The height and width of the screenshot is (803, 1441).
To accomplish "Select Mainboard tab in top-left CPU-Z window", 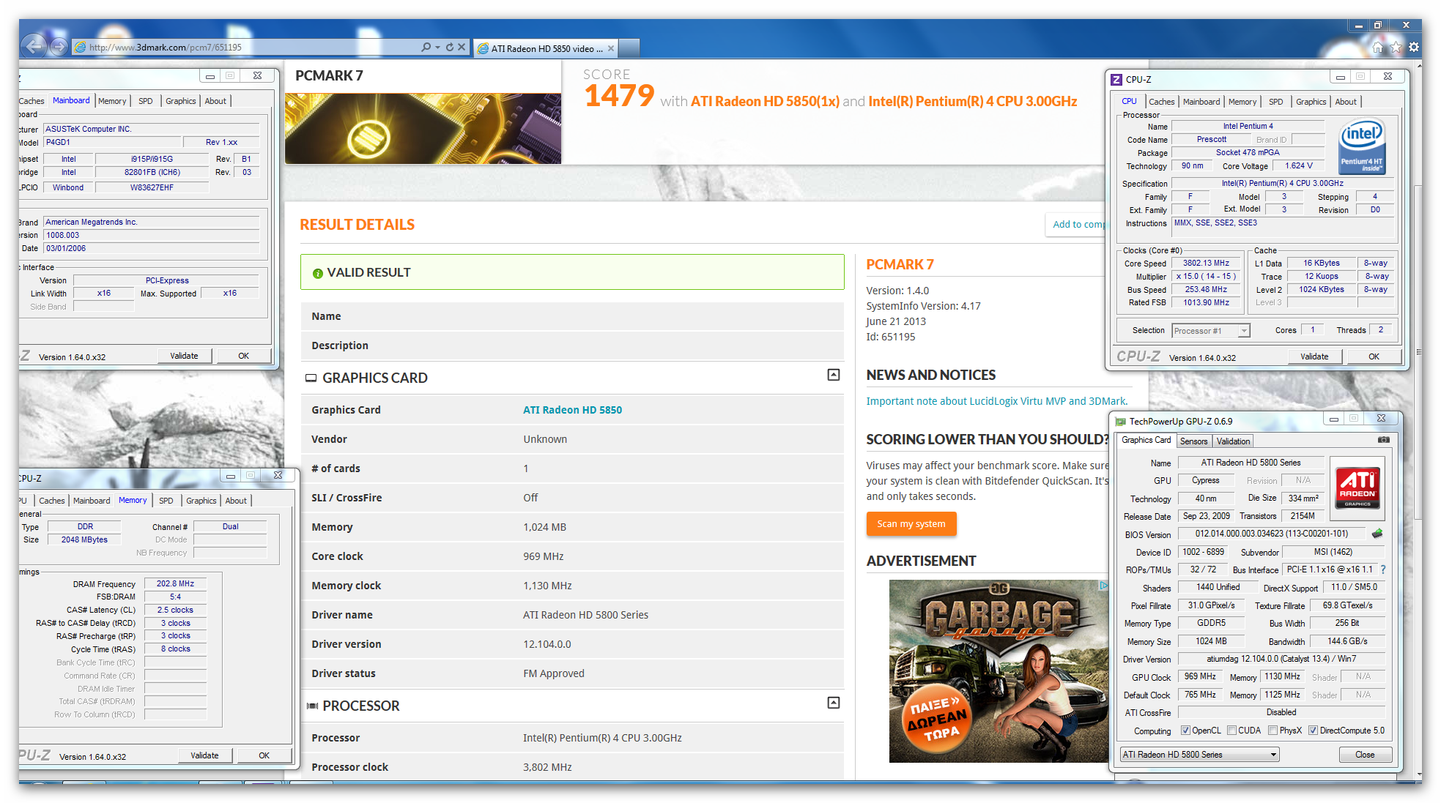I will (x=71, y=100).
